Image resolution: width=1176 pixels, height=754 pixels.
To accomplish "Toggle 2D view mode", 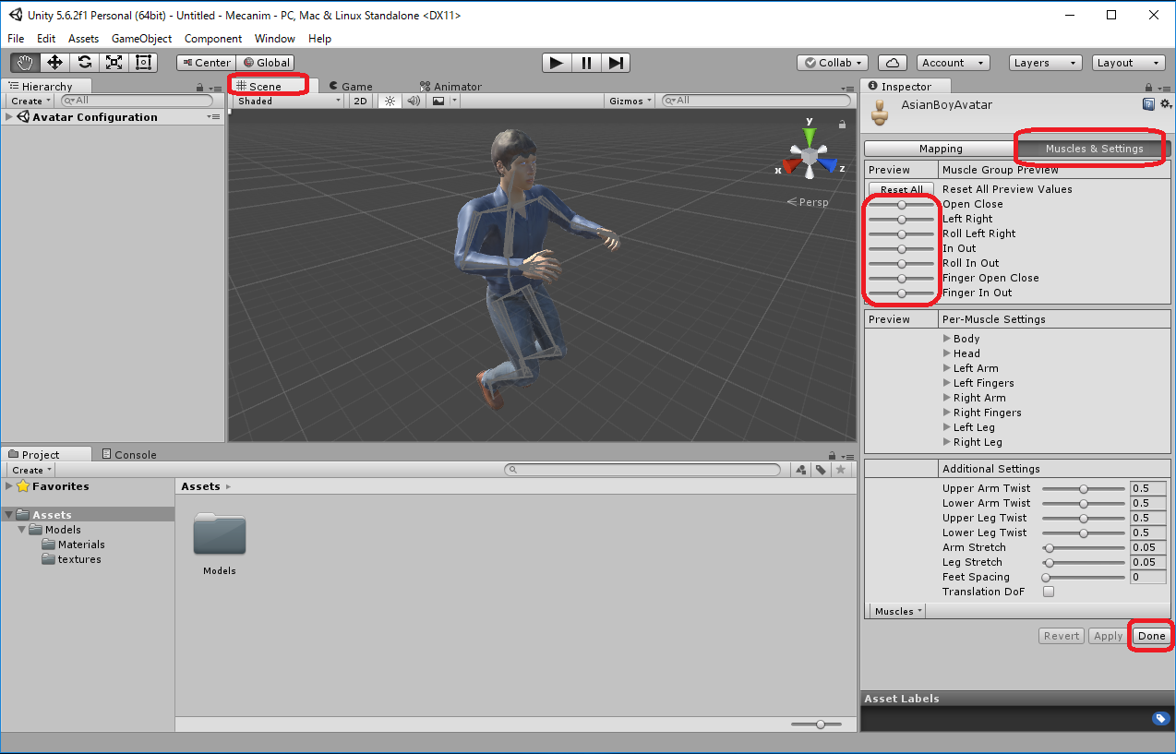I will click(361, 102).
